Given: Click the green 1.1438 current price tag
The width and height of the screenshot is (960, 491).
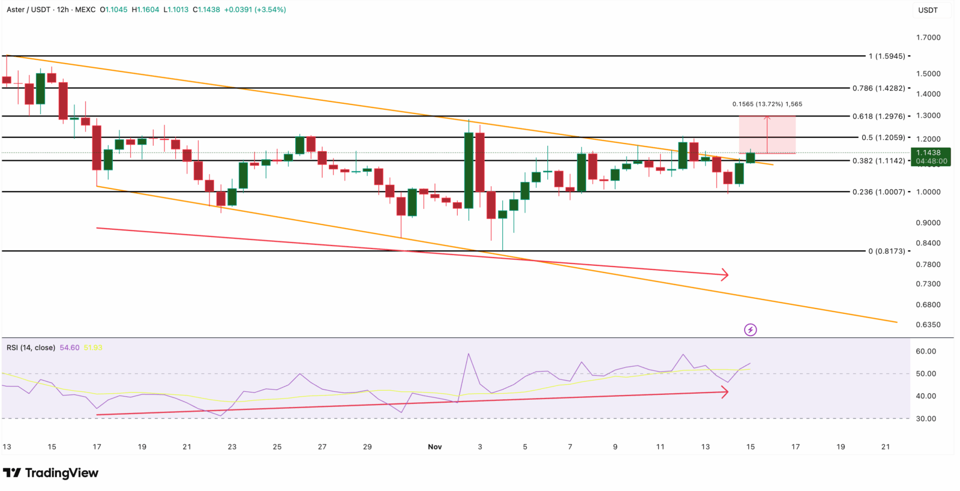Looking at the screenshot, I should click(929, 157).
